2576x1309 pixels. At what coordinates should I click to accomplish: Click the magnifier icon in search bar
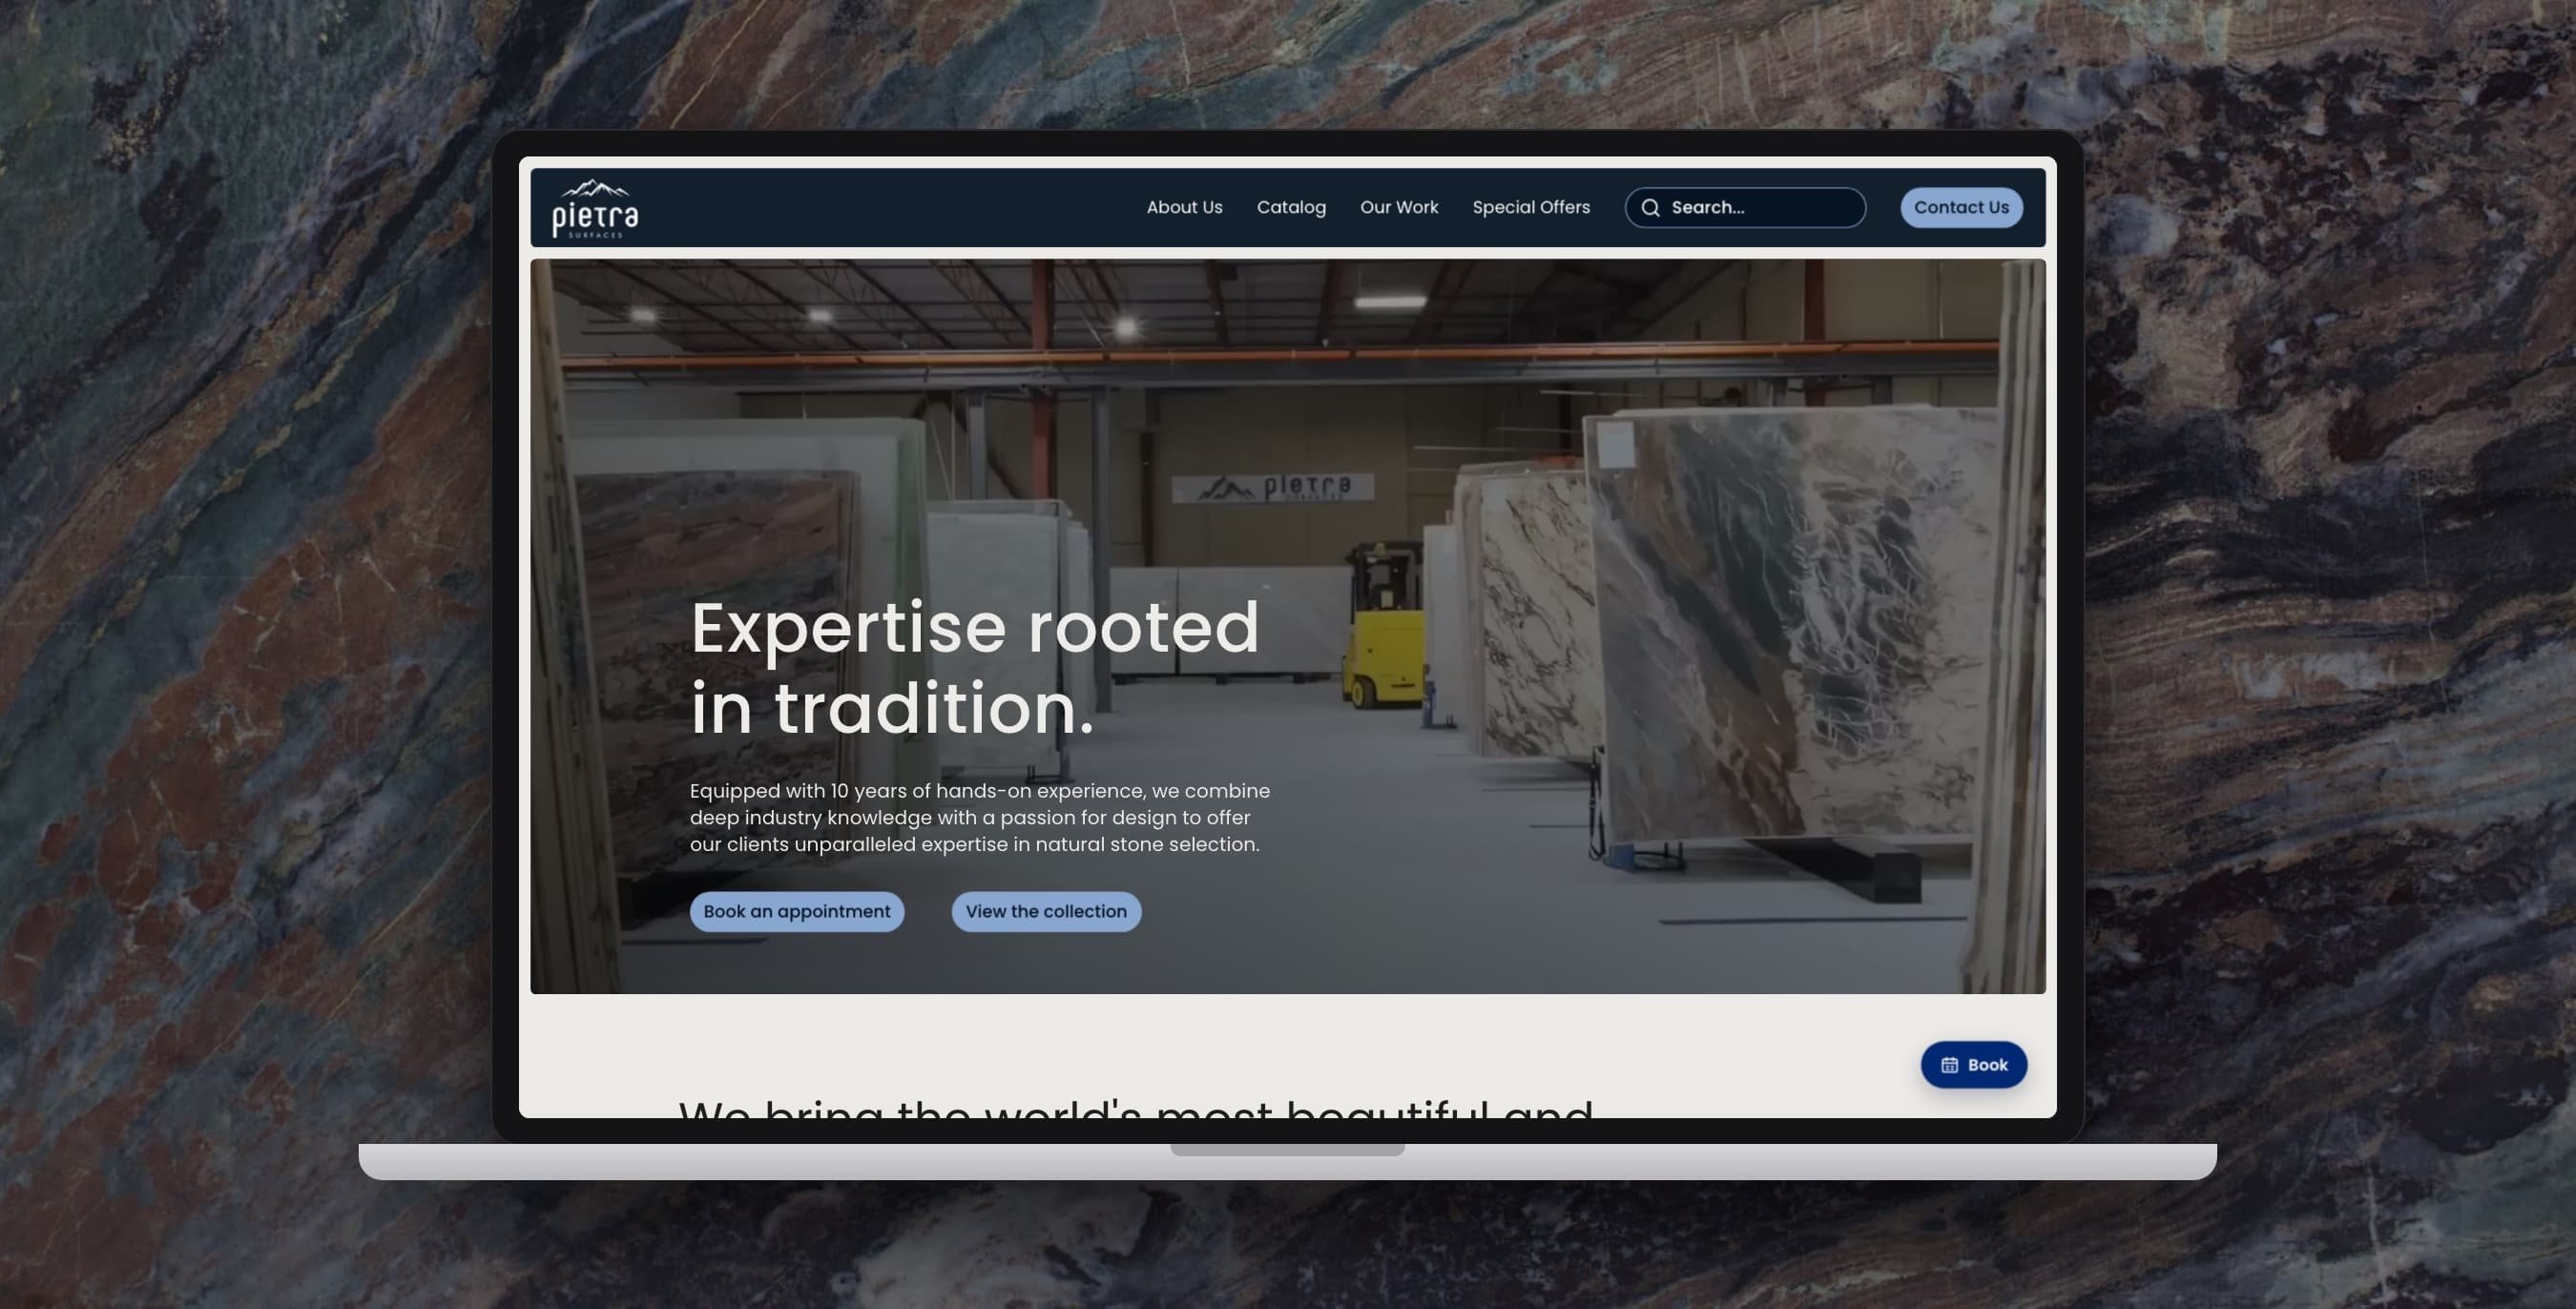point(1650,208)
